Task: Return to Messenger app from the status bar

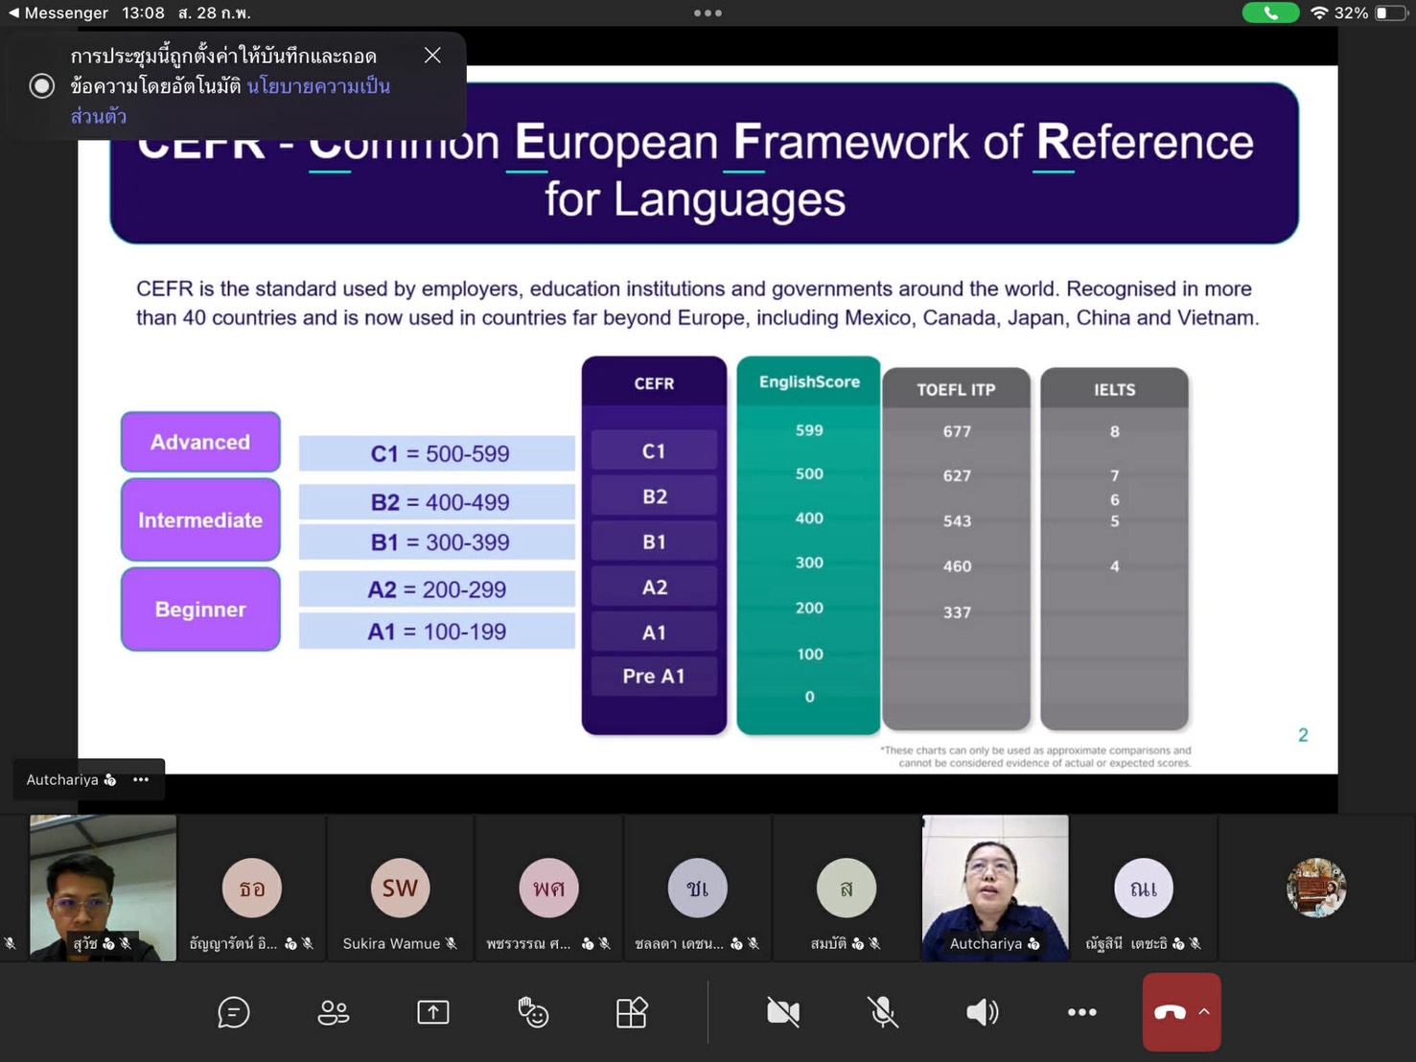Action: 58,13
